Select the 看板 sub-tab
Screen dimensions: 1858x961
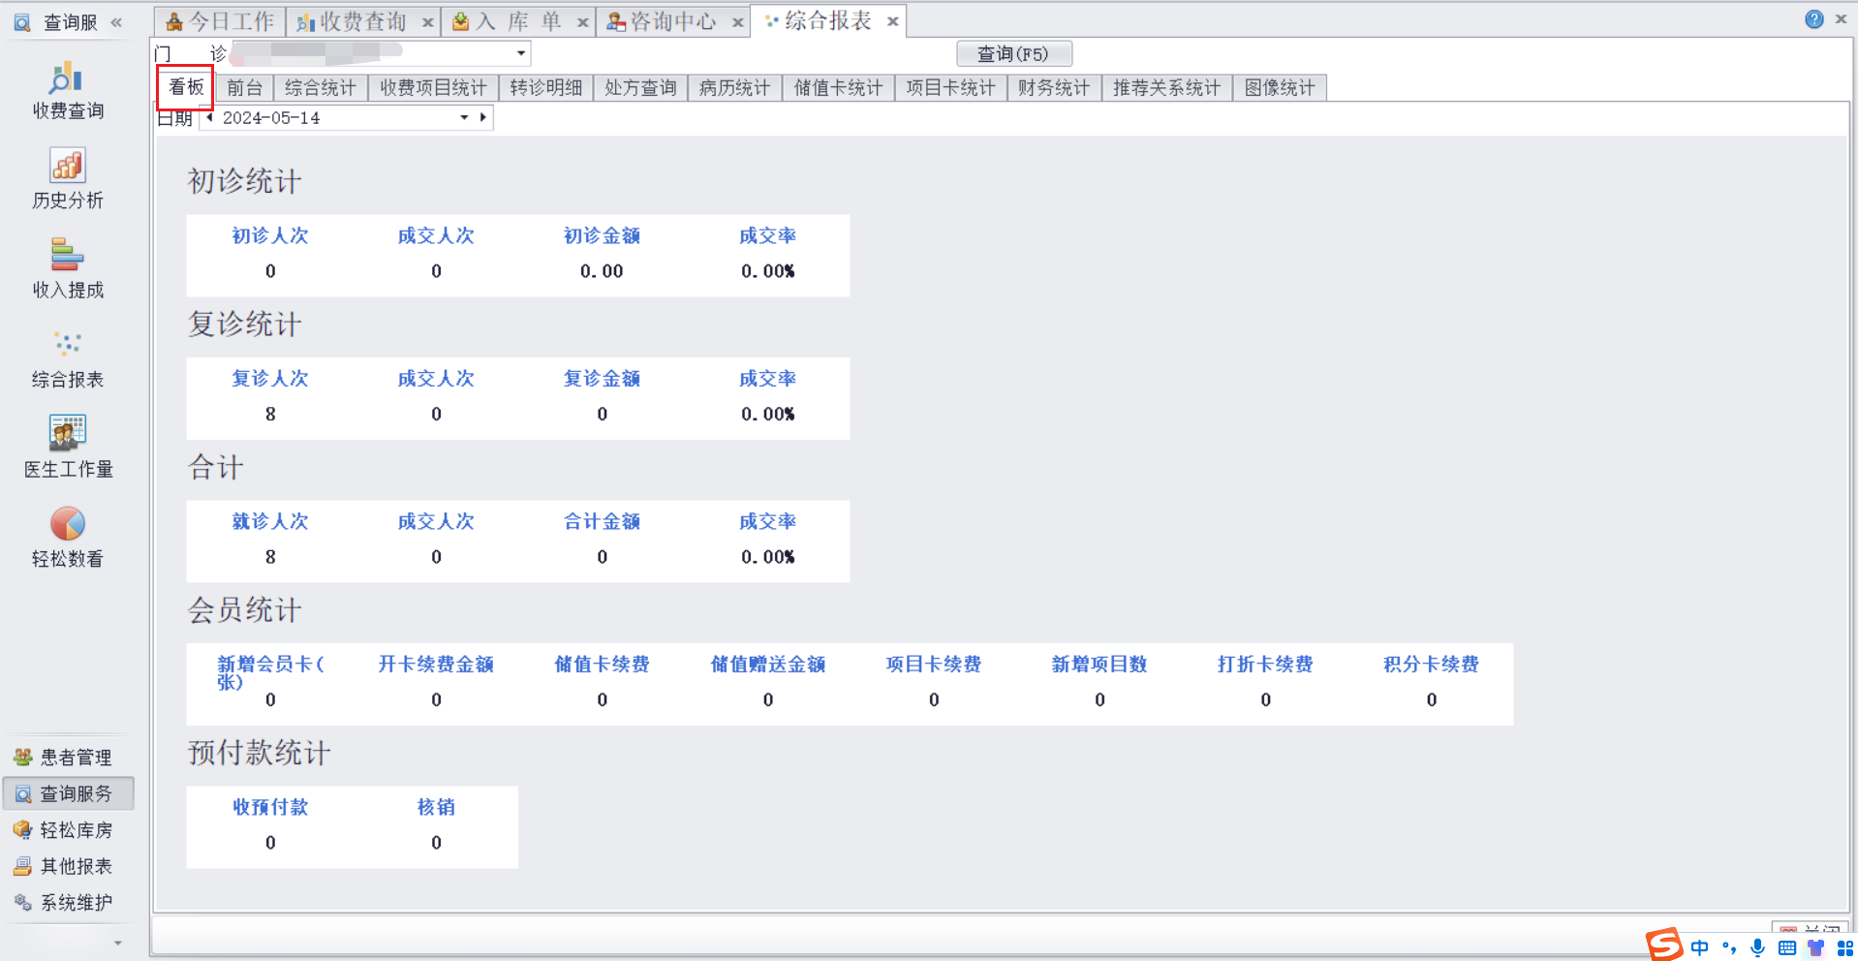(x=186, y=87)
